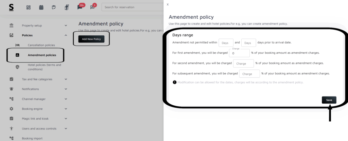Open the calendar view icon

[x=41, y=7]
